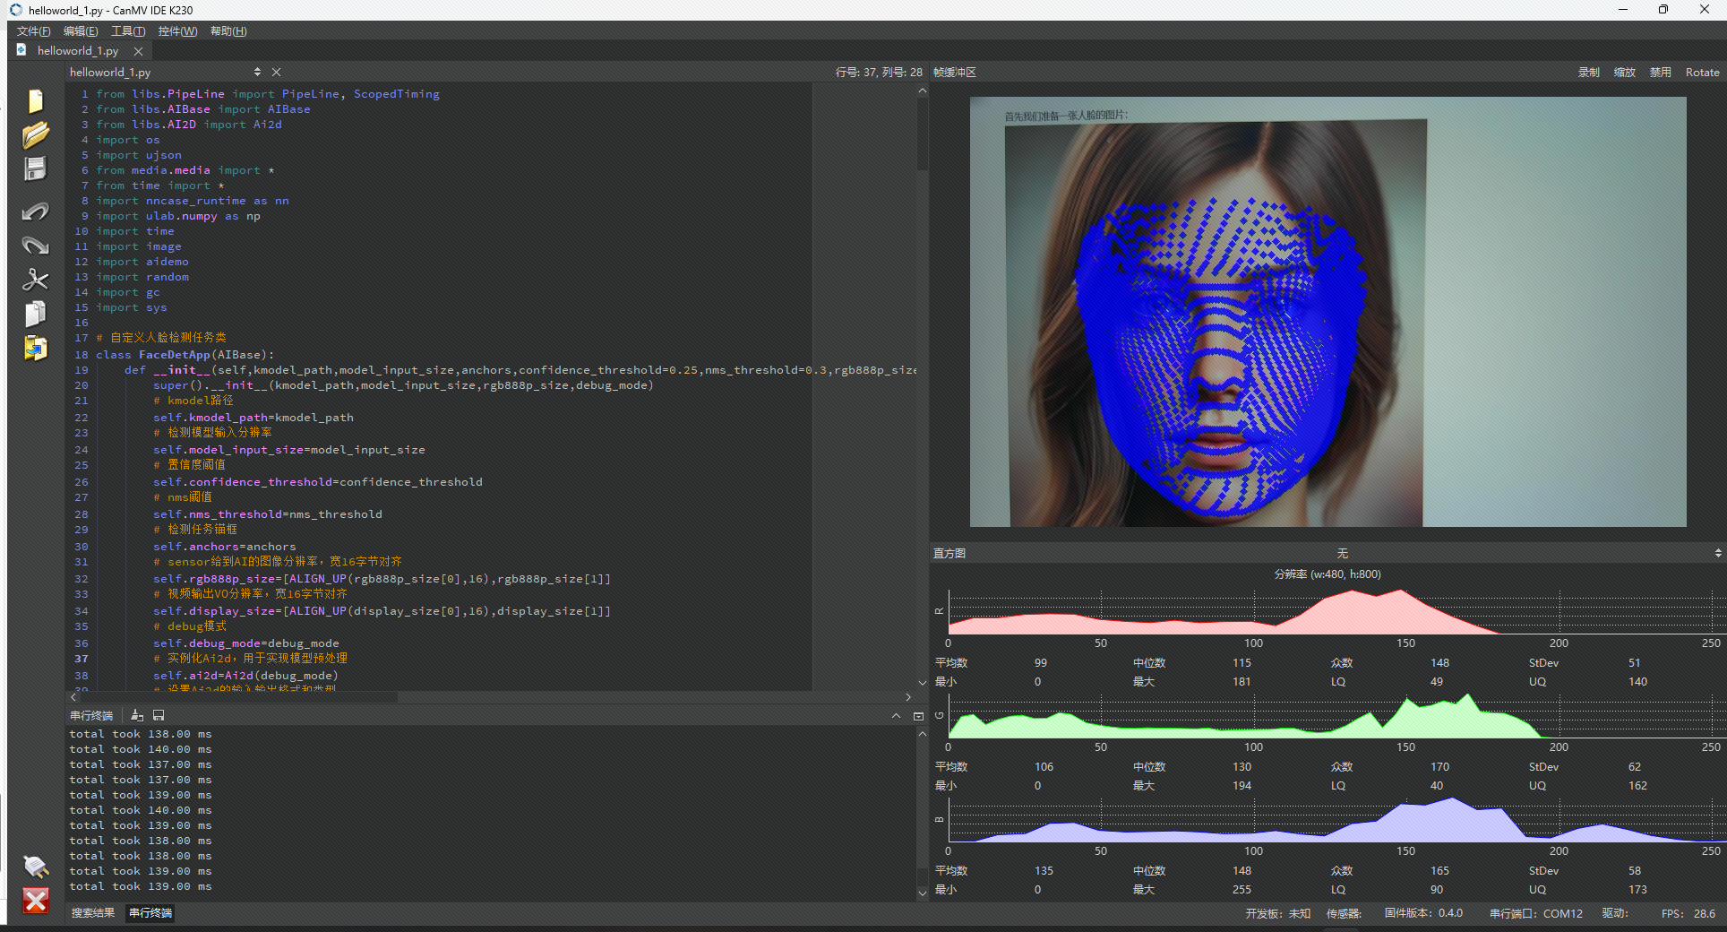The height and width of the screenshot is (932, 1727).
Task: Switch to the 搜索结果 tab
Action: [93, 913]
